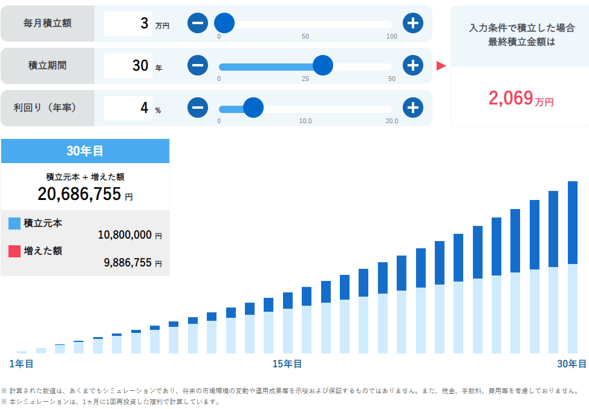Screen dimensions: 589x409
Task: Click the 2,069万円 final amount result
Action: tap(520, 98)
